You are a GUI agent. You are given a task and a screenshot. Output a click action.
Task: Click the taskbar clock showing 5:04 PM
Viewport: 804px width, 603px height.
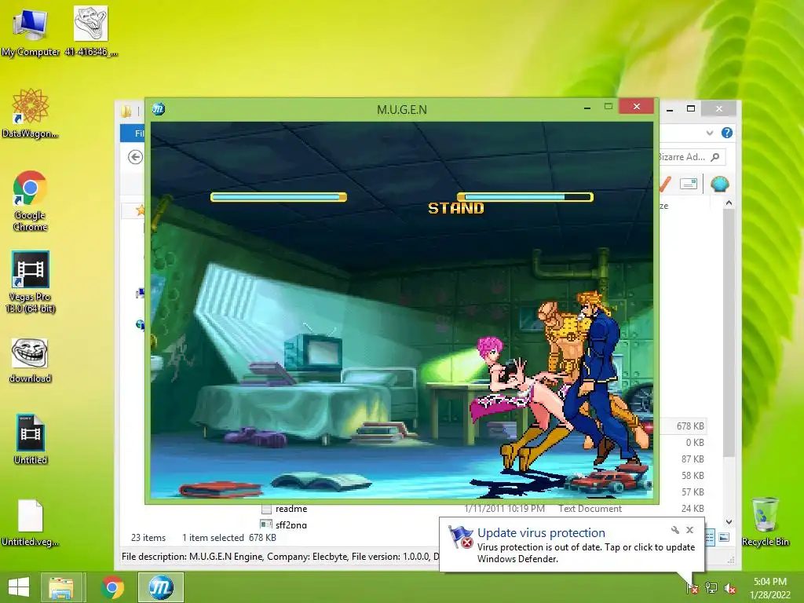pyautogui.click(x=769, y=587)
